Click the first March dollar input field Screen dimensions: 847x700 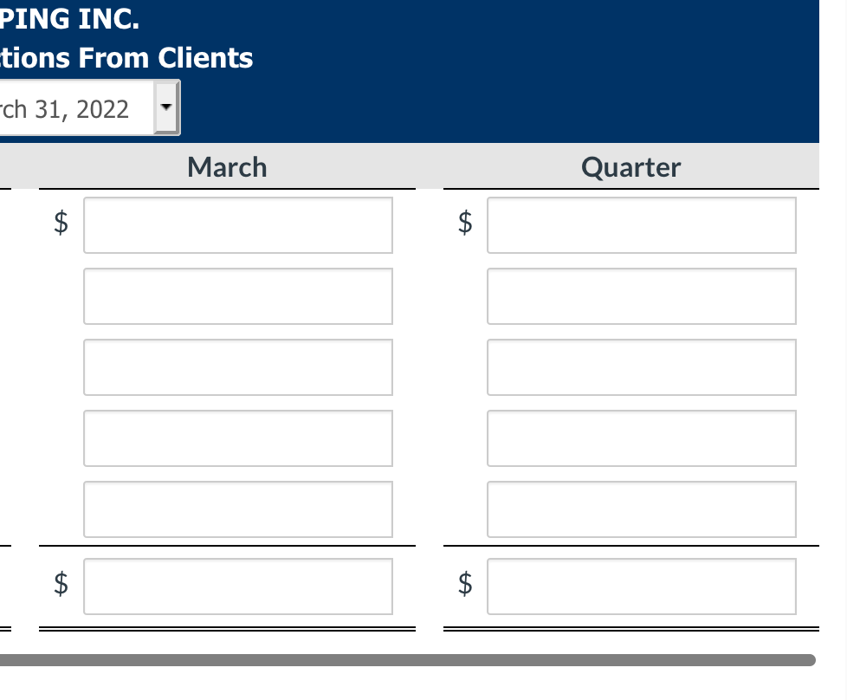[x=237, y=225]
